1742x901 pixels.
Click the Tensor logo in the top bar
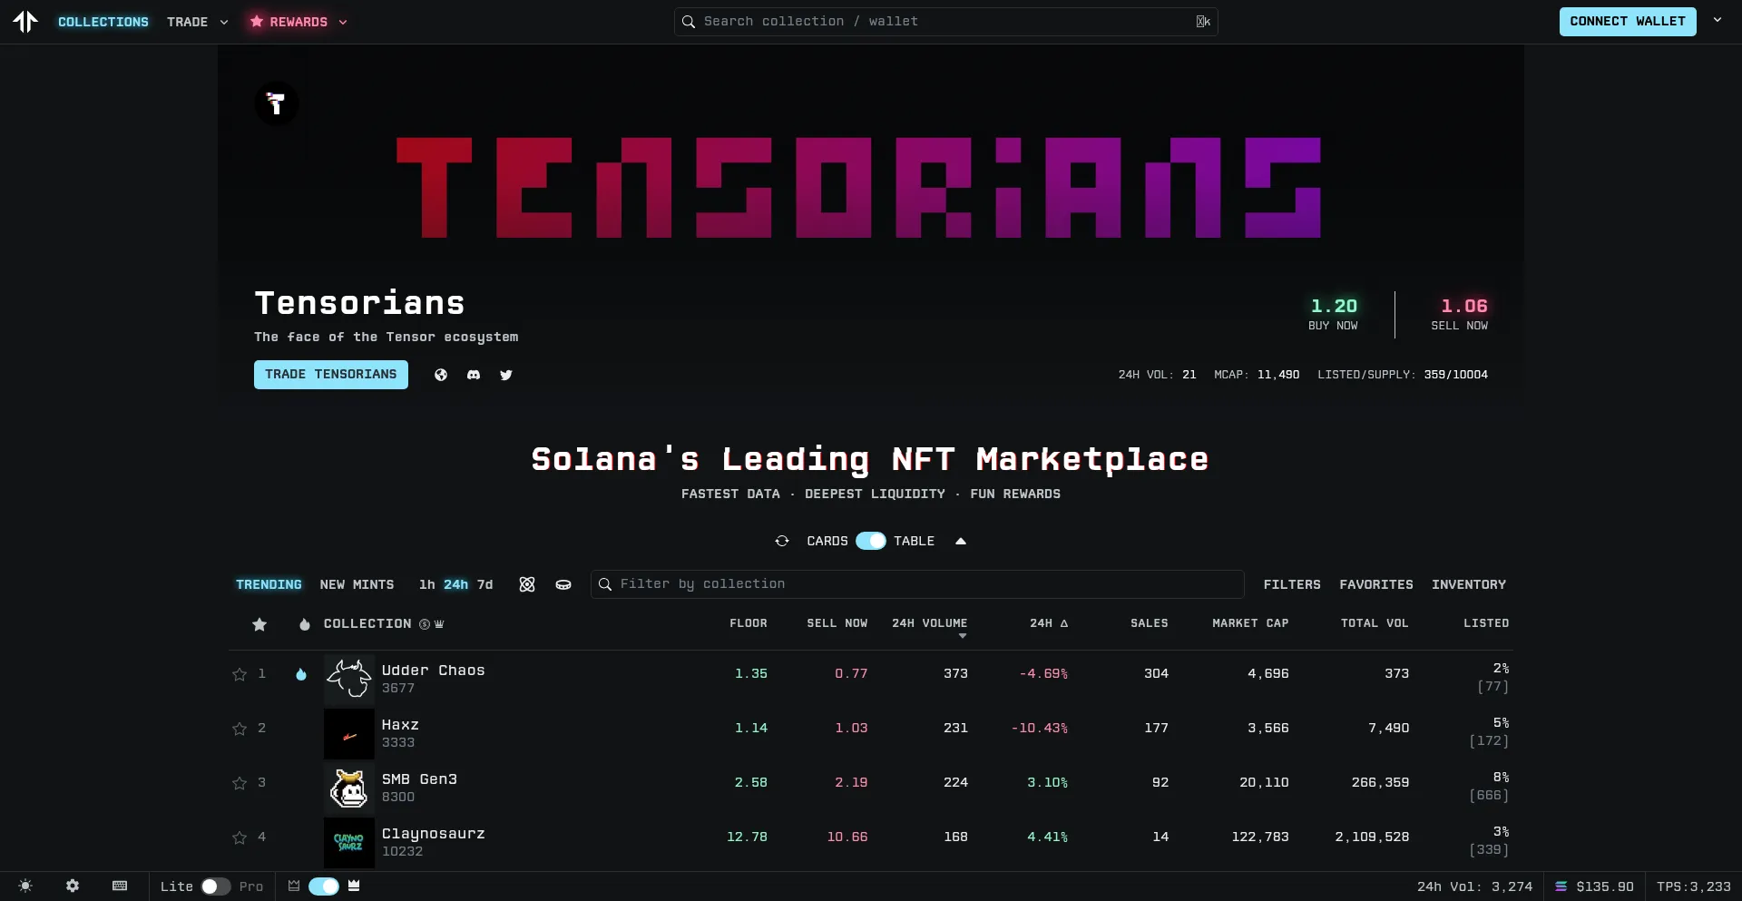click(x=25, y=22)
